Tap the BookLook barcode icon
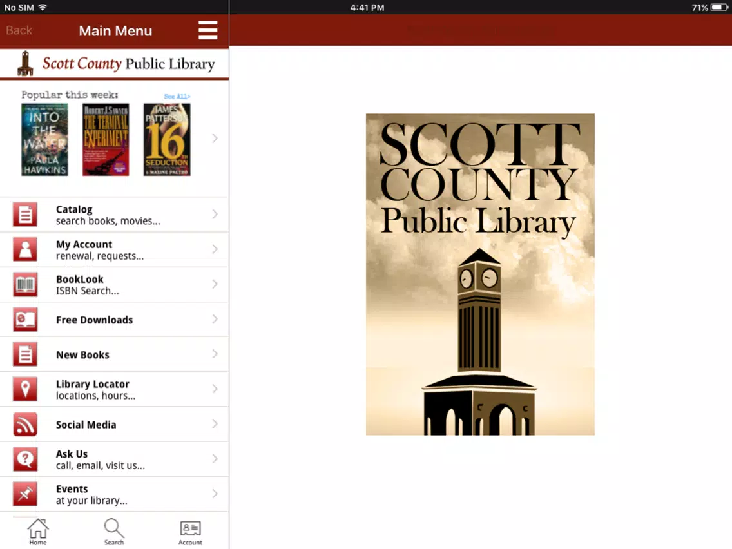This screenshot has height=549, width=732. (x=25, y=284)
